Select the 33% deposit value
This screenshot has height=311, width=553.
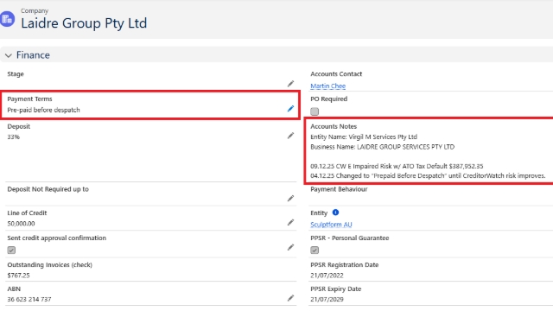pyautogui.click(x=14, y=136)
